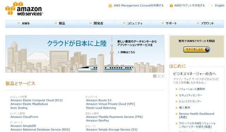226x132 pixels.
Task: Open the Elastic Load Balancing link
Action: (x=101, y=108)
